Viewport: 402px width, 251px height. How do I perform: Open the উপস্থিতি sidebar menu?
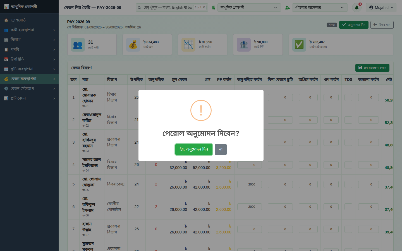click(29, 59)
